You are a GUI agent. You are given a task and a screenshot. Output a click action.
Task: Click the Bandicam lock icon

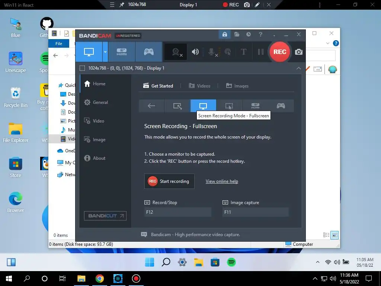[x=224, y=34]
